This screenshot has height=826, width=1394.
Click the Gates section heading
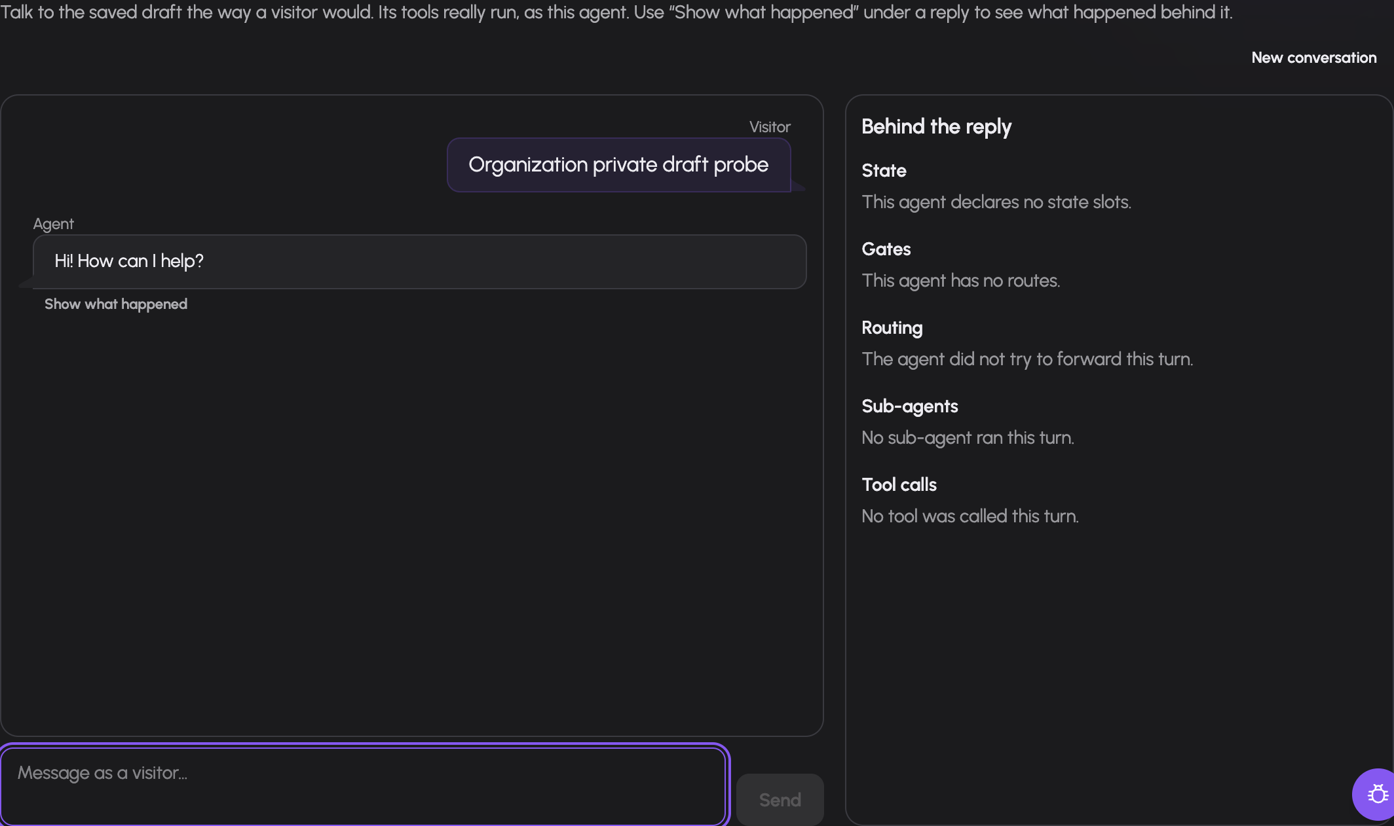click(886, 249)
